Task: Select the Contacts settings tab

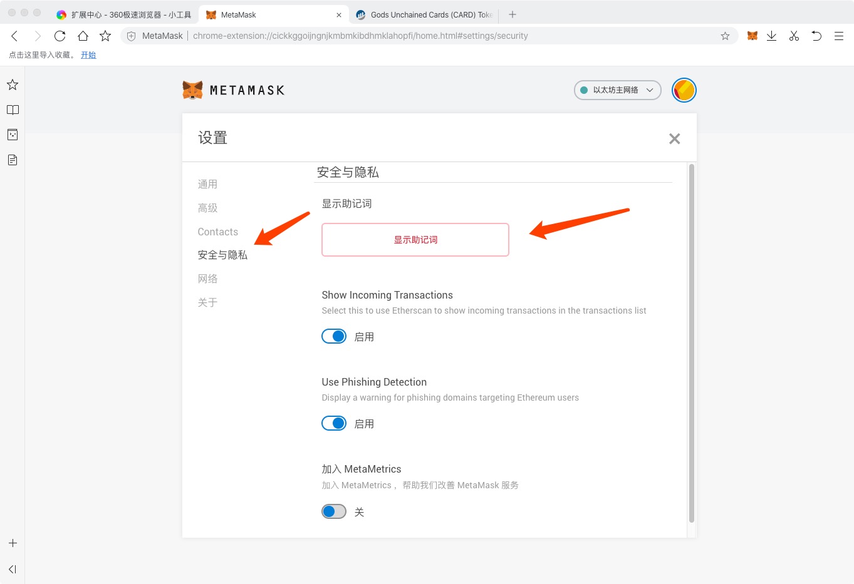Action: [x=218, y=232]
